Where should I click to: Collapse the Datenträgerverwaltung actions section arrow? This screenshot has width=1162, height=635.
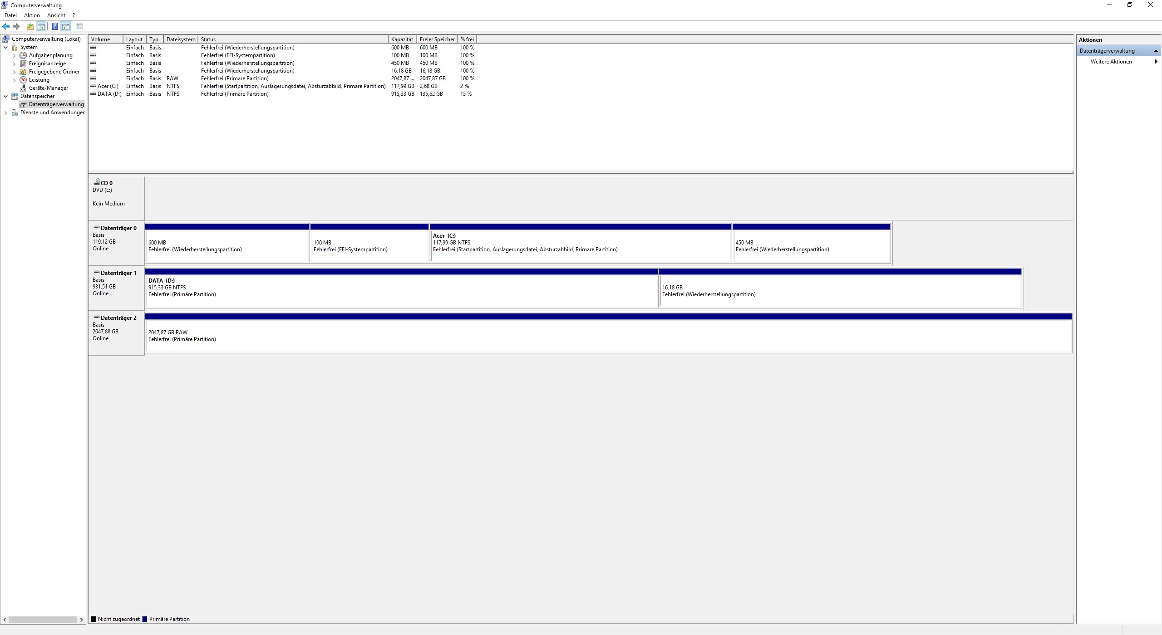click(1155, 51)
